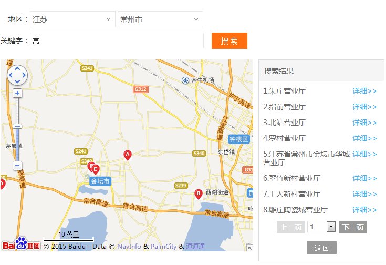
Task: Select map marker B near 西湖街道
Action: (x=198, y=194)
